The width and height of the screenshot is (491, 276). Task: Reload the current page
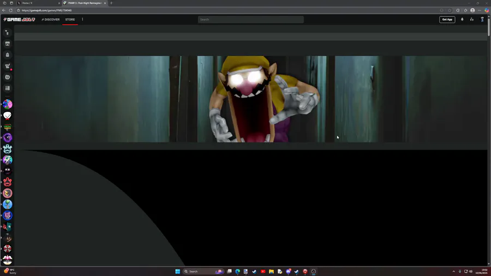tap(11, 10)
